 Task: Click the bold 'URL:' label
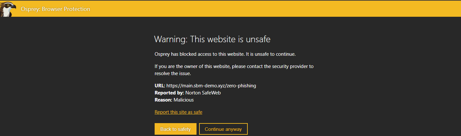click(160, 86)
